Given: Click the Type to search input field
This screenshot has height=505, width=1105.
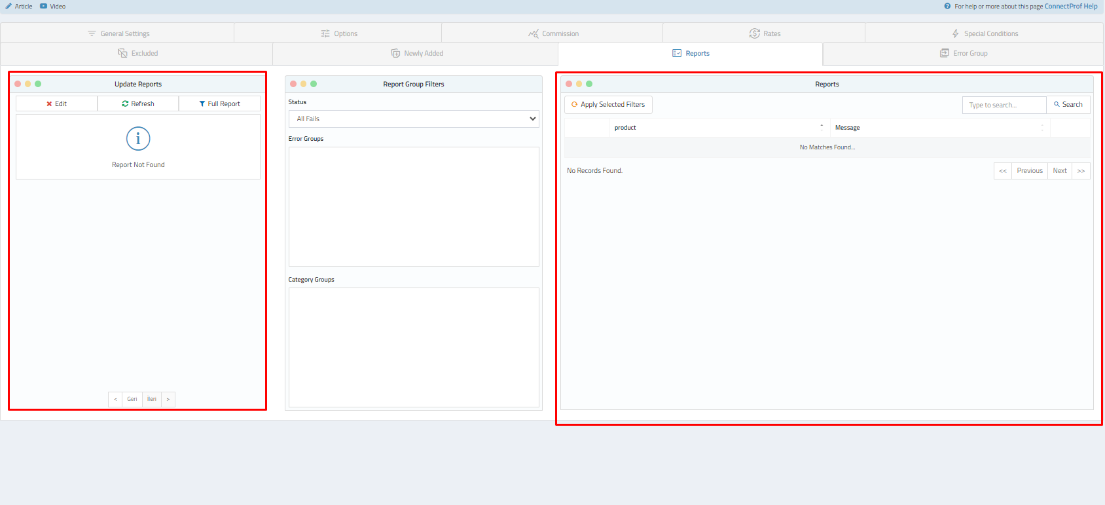Looking at the screenshot, I should 1004,105.
